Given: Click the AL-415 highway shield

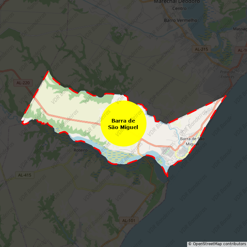Looking at the screenshot, I should [x=25, y=175].
